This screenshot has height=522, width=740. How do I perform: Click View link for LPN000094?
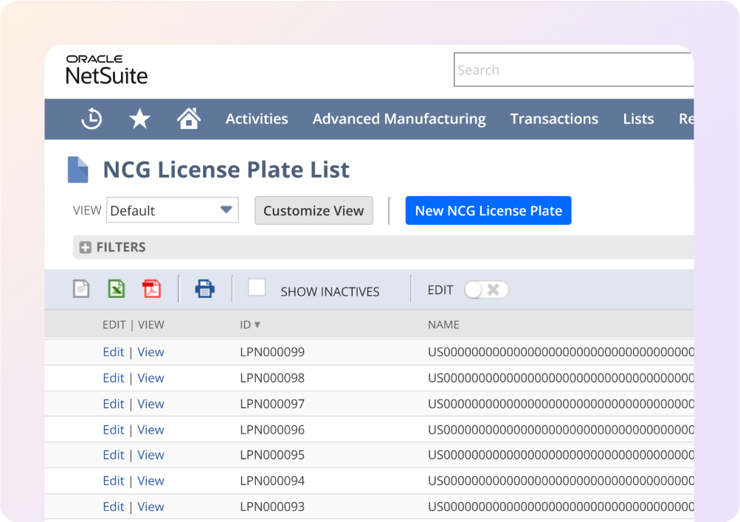click(x=151, y=481)
